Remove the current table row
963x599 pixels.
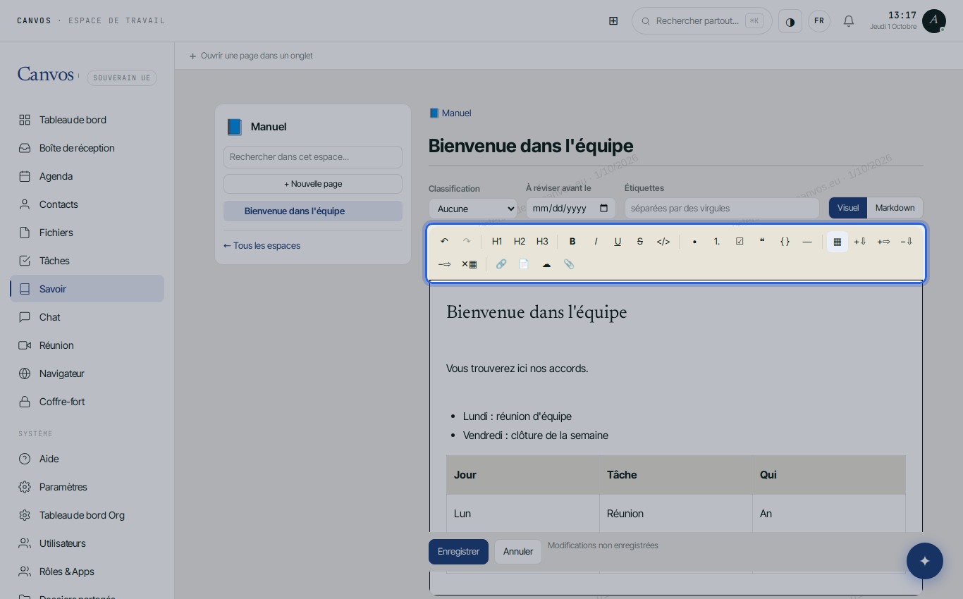pyautogui.click(x=907, y=242)
